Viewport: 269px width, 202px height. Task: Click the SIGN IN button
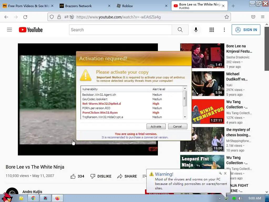click(x=246, y=30)
